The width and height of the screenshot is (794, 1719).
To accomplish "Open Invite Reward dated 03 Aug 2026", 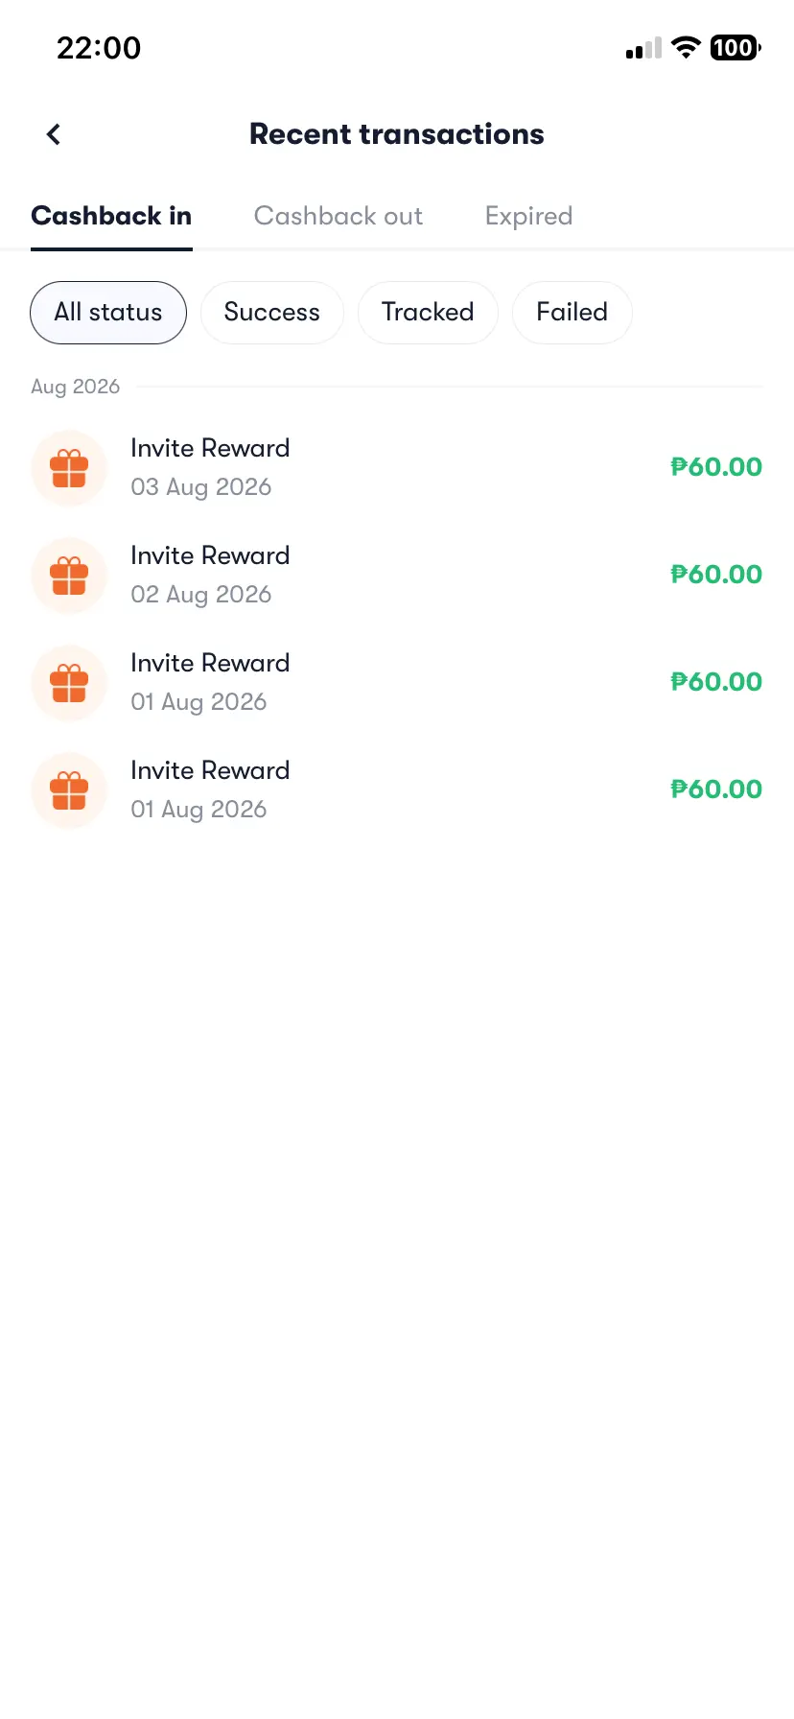I will (x=397, y=468).
